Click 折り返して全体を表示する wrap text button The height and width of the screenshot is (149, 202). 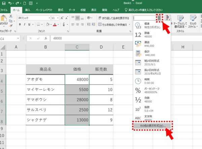point(113,18)
